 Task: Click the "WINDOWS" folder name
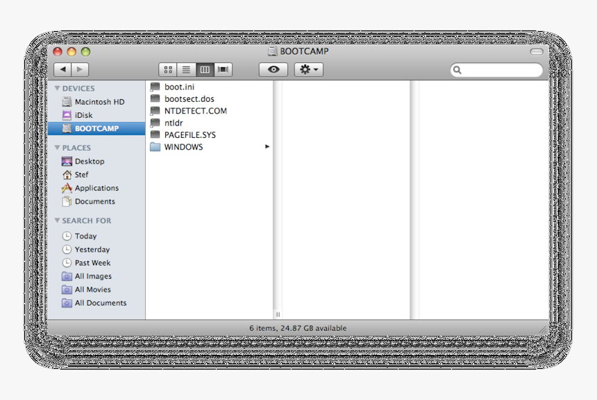point(183,147)
